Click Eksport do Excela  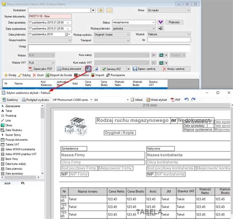tap(58, 75)
